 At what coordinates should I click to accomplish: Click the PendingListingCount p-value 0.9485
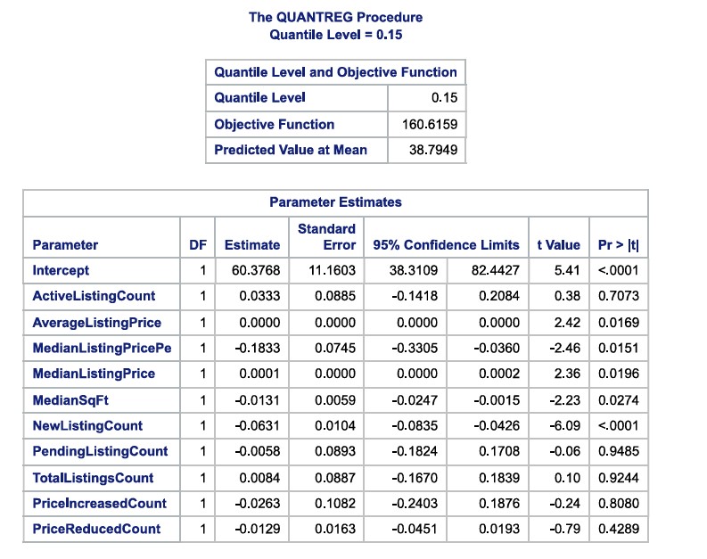click(x=619, y=451)
